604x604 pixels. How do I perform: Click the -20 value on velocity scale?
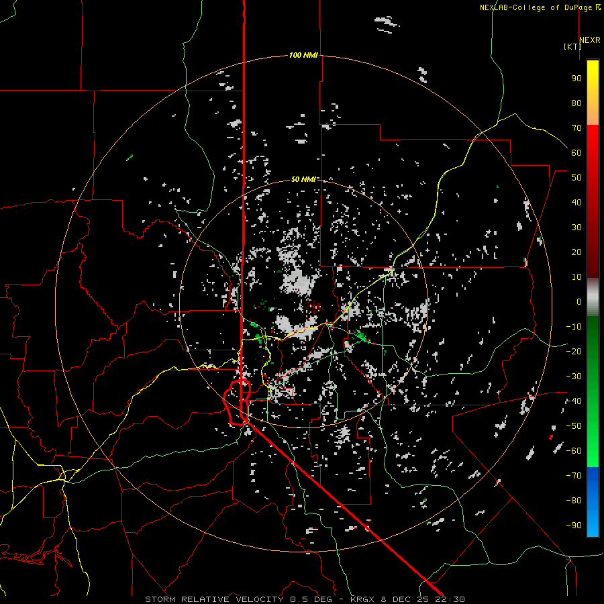tap(574, 351)
